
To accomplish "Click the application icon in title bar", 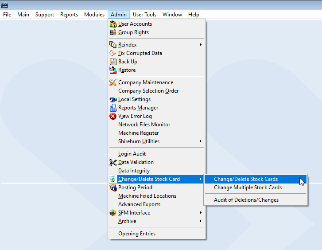I will [4, 5].
